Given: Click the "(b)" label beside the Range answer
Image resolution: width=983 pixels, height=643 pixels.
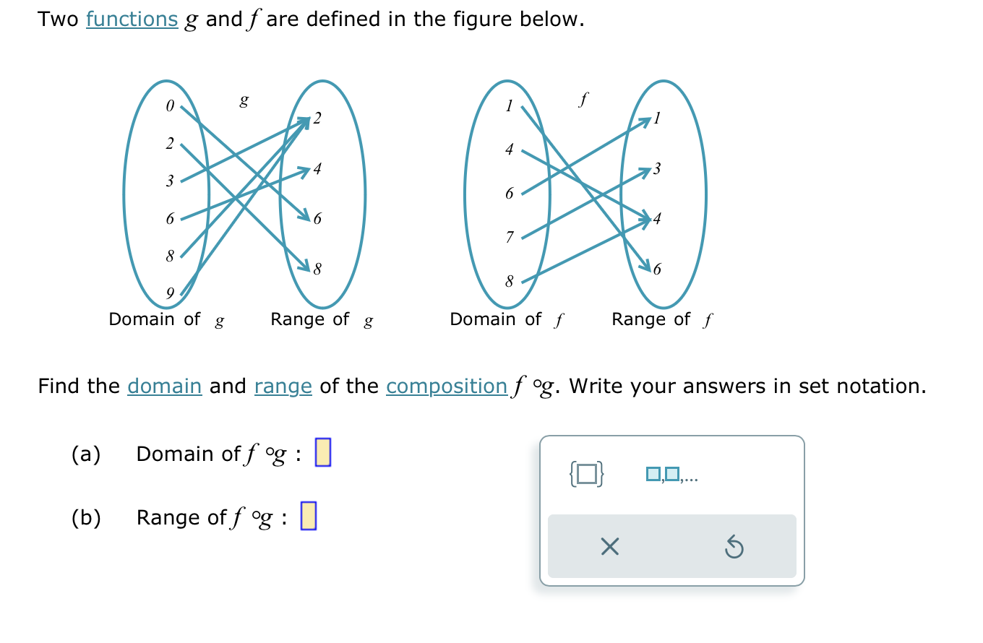Looking at the screenshot, I should click(x=85, y=517).
